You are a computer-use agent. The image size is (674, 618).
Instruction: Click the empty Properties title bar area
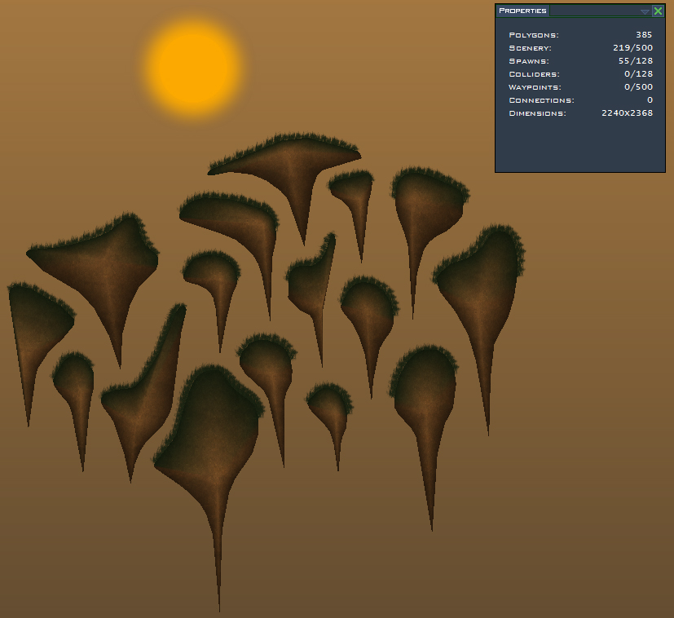593,11
